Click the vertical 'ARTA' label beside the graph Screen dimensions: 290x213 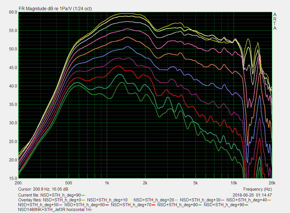click(x=275, y=21)
